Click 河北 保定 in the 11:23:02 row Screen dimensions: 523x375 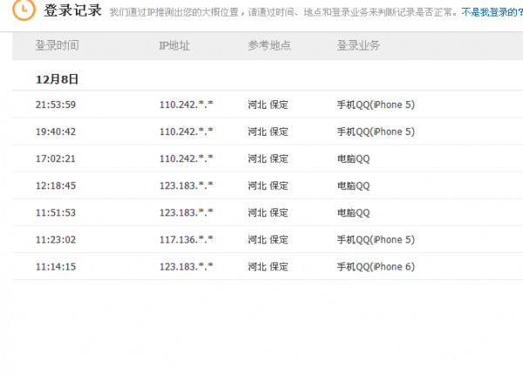268,239
